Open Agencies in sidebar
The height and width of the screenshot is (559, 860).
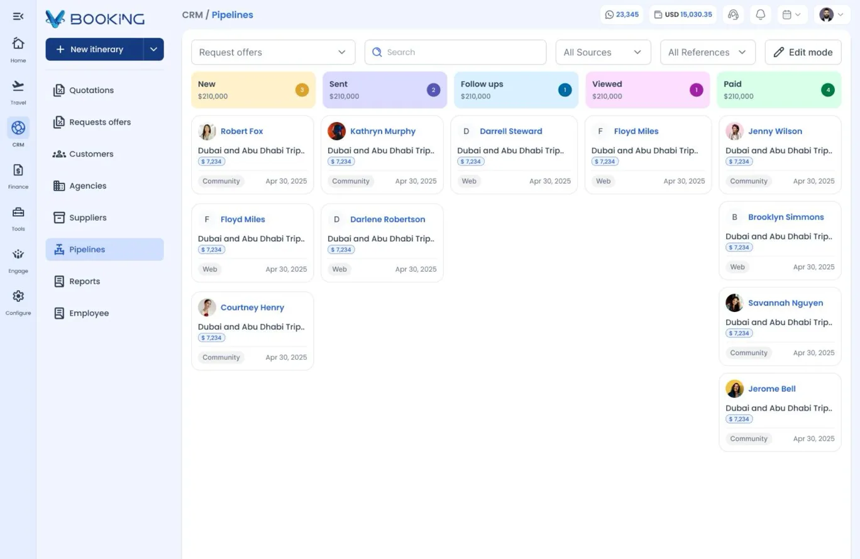click(x=104, y=185)
